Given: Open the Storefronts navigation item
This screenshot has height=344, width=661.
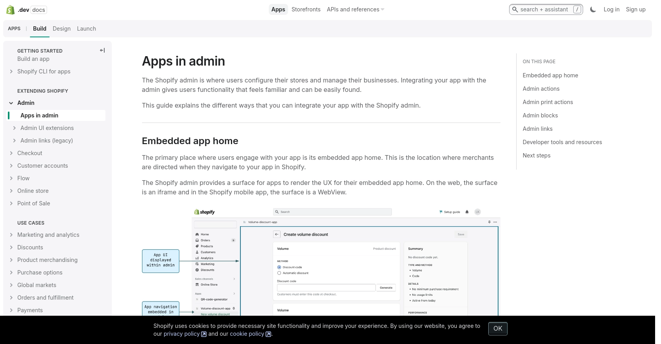Looking at the screenshot, I should point(306,9).
